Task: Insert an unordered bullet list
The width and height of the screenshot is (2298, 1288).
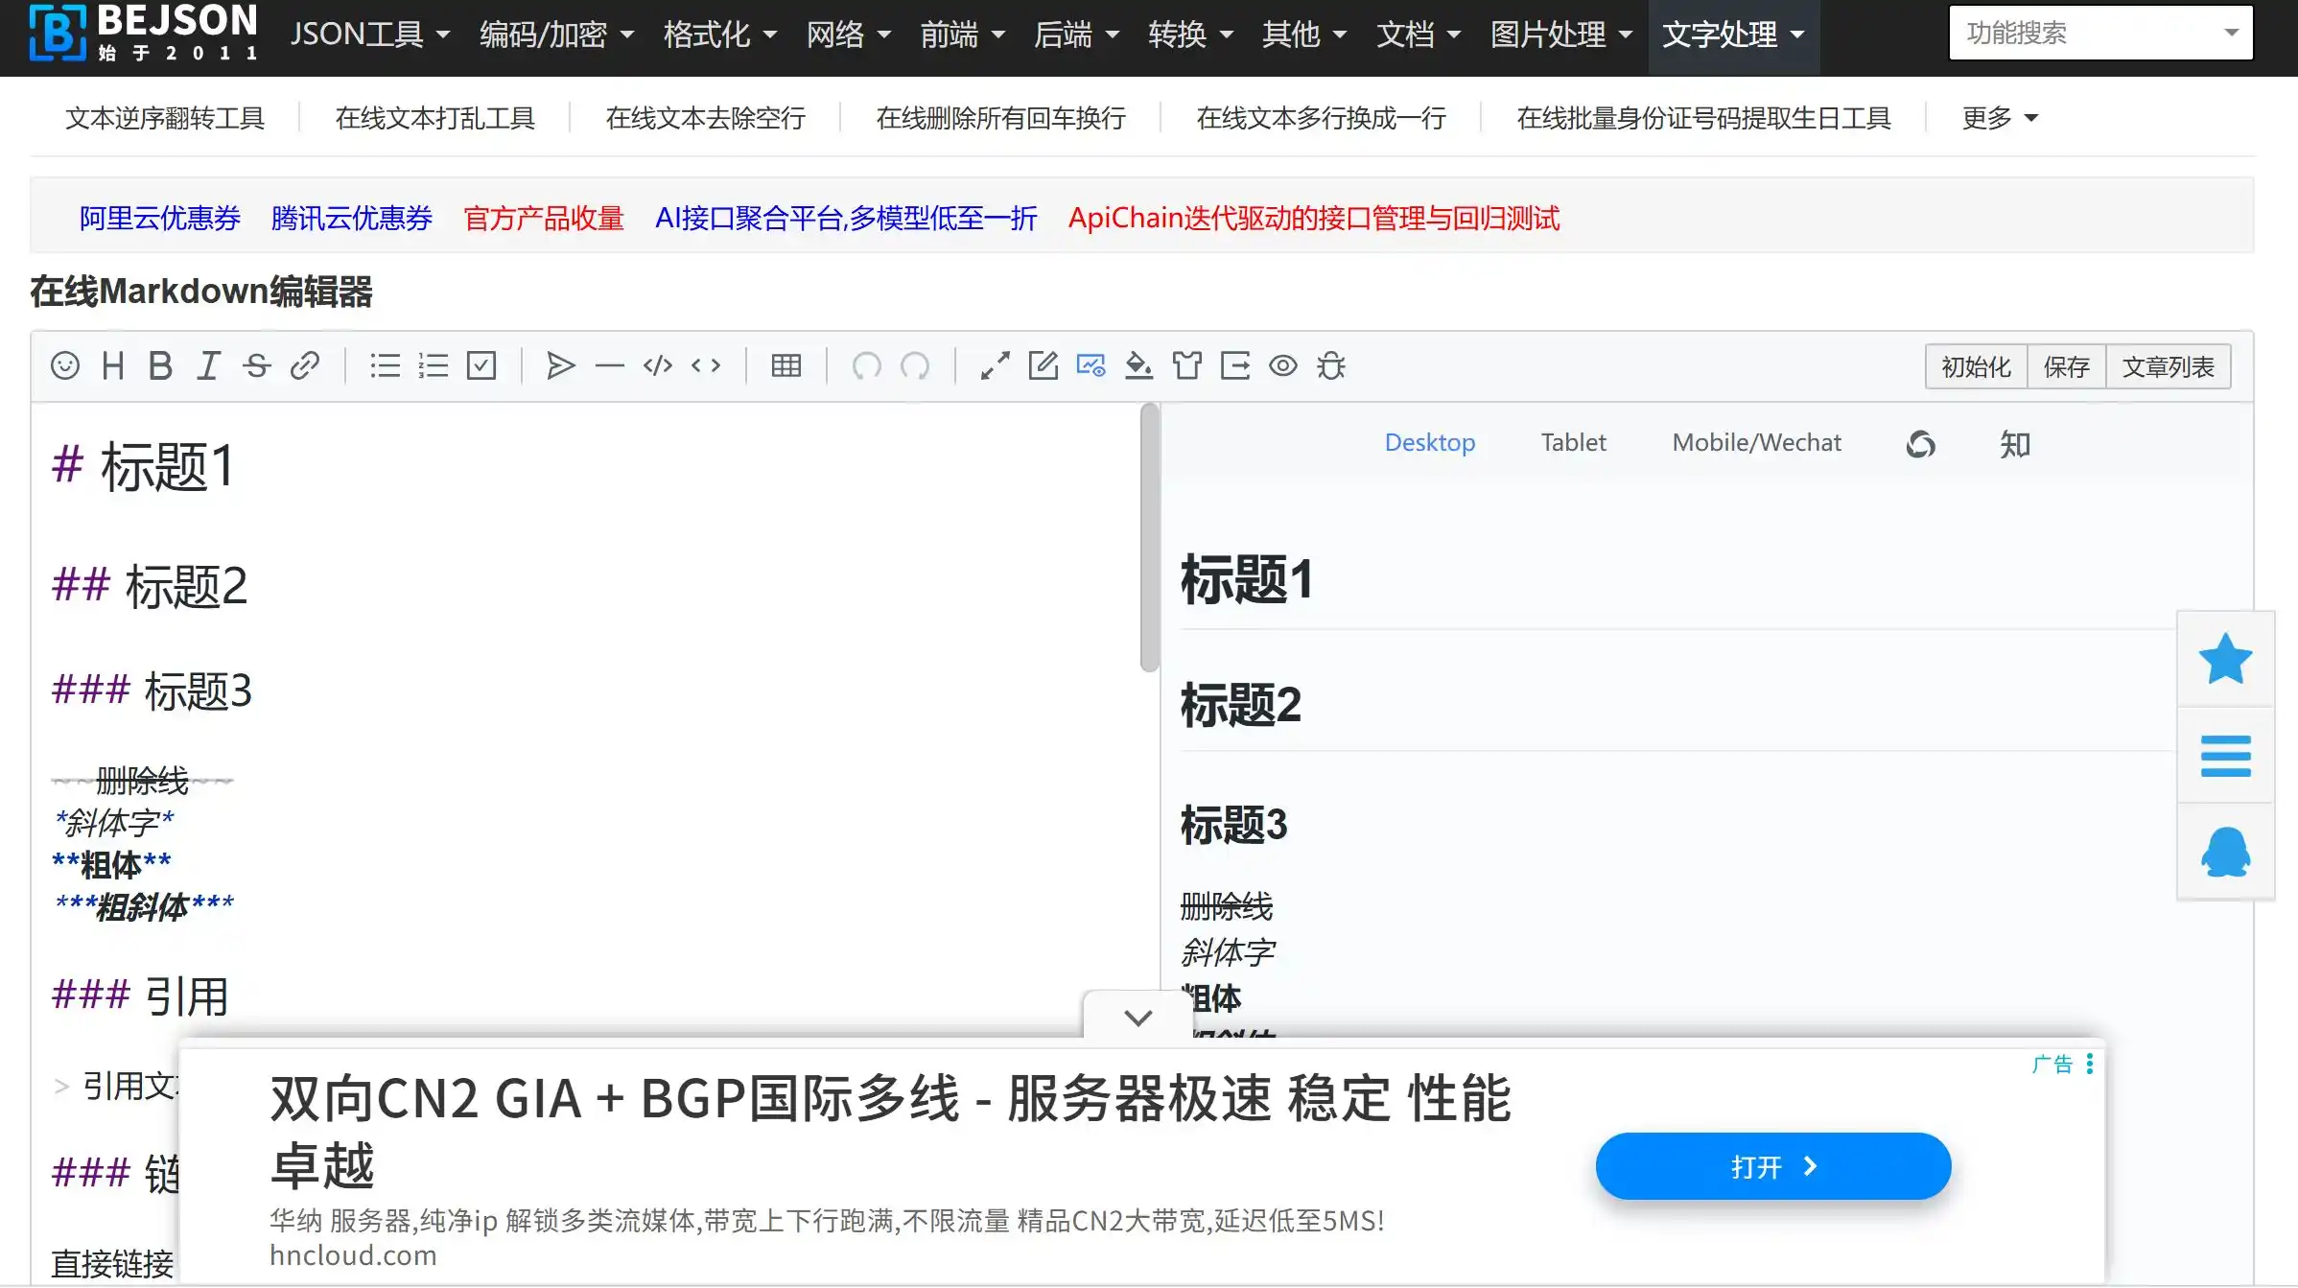Action: pyautogui.click(x=386, y=365)
